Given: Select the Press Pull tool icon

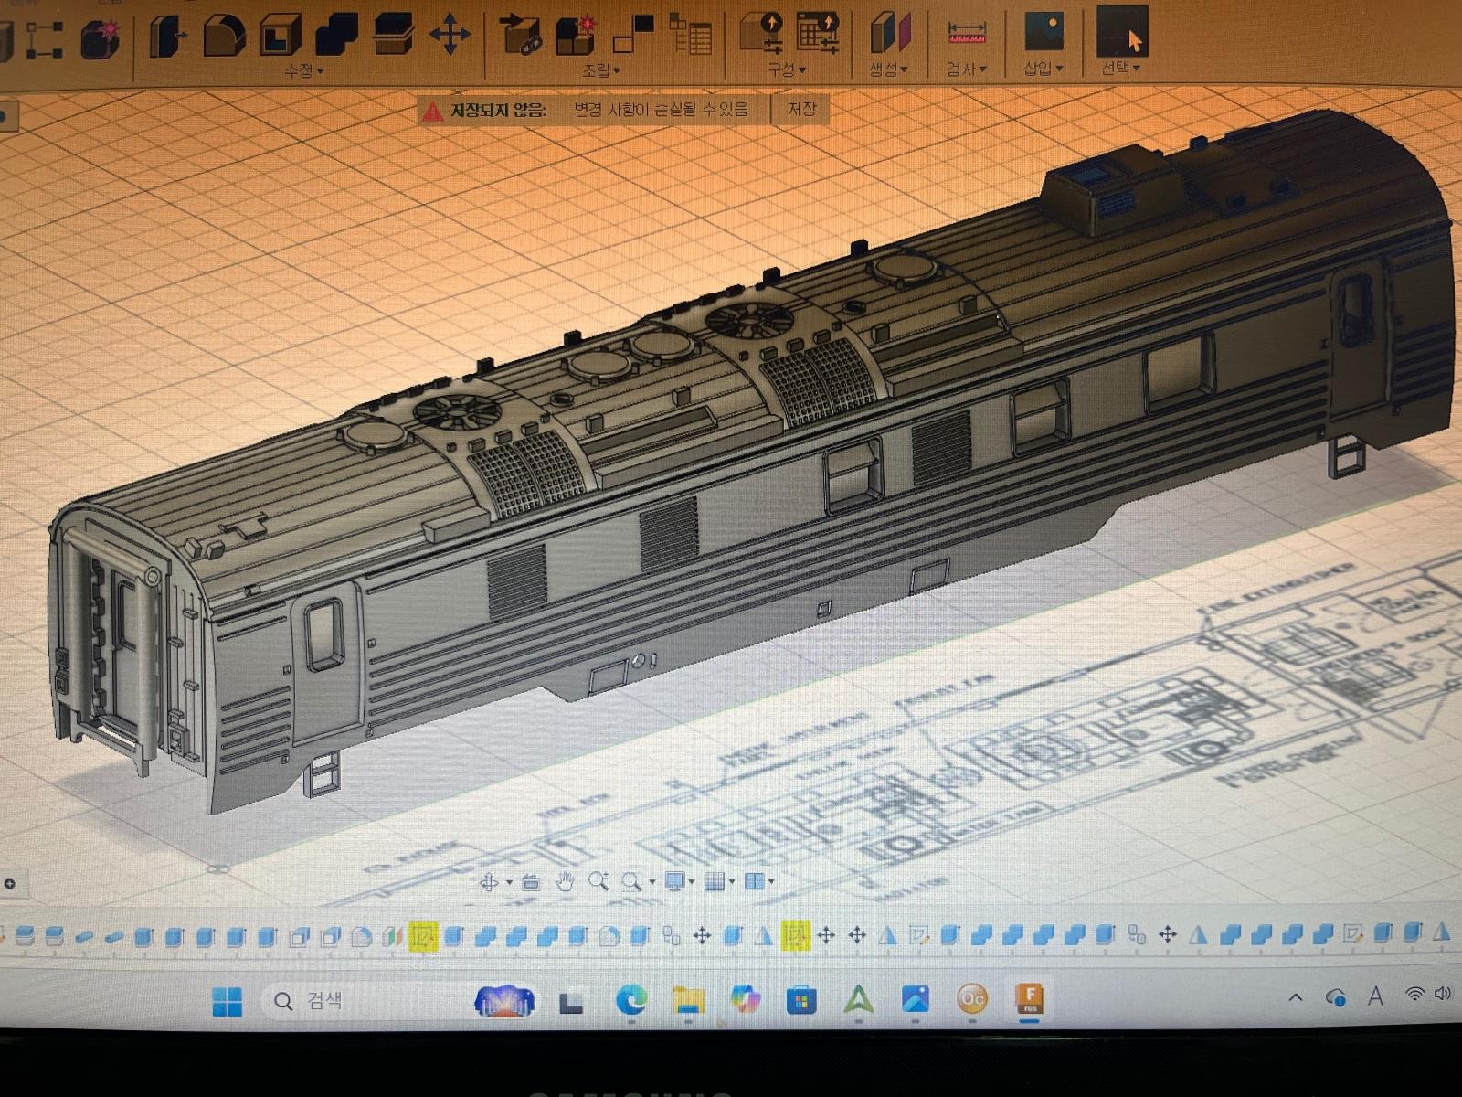Looking at the screenshot, I should point(167,37).
